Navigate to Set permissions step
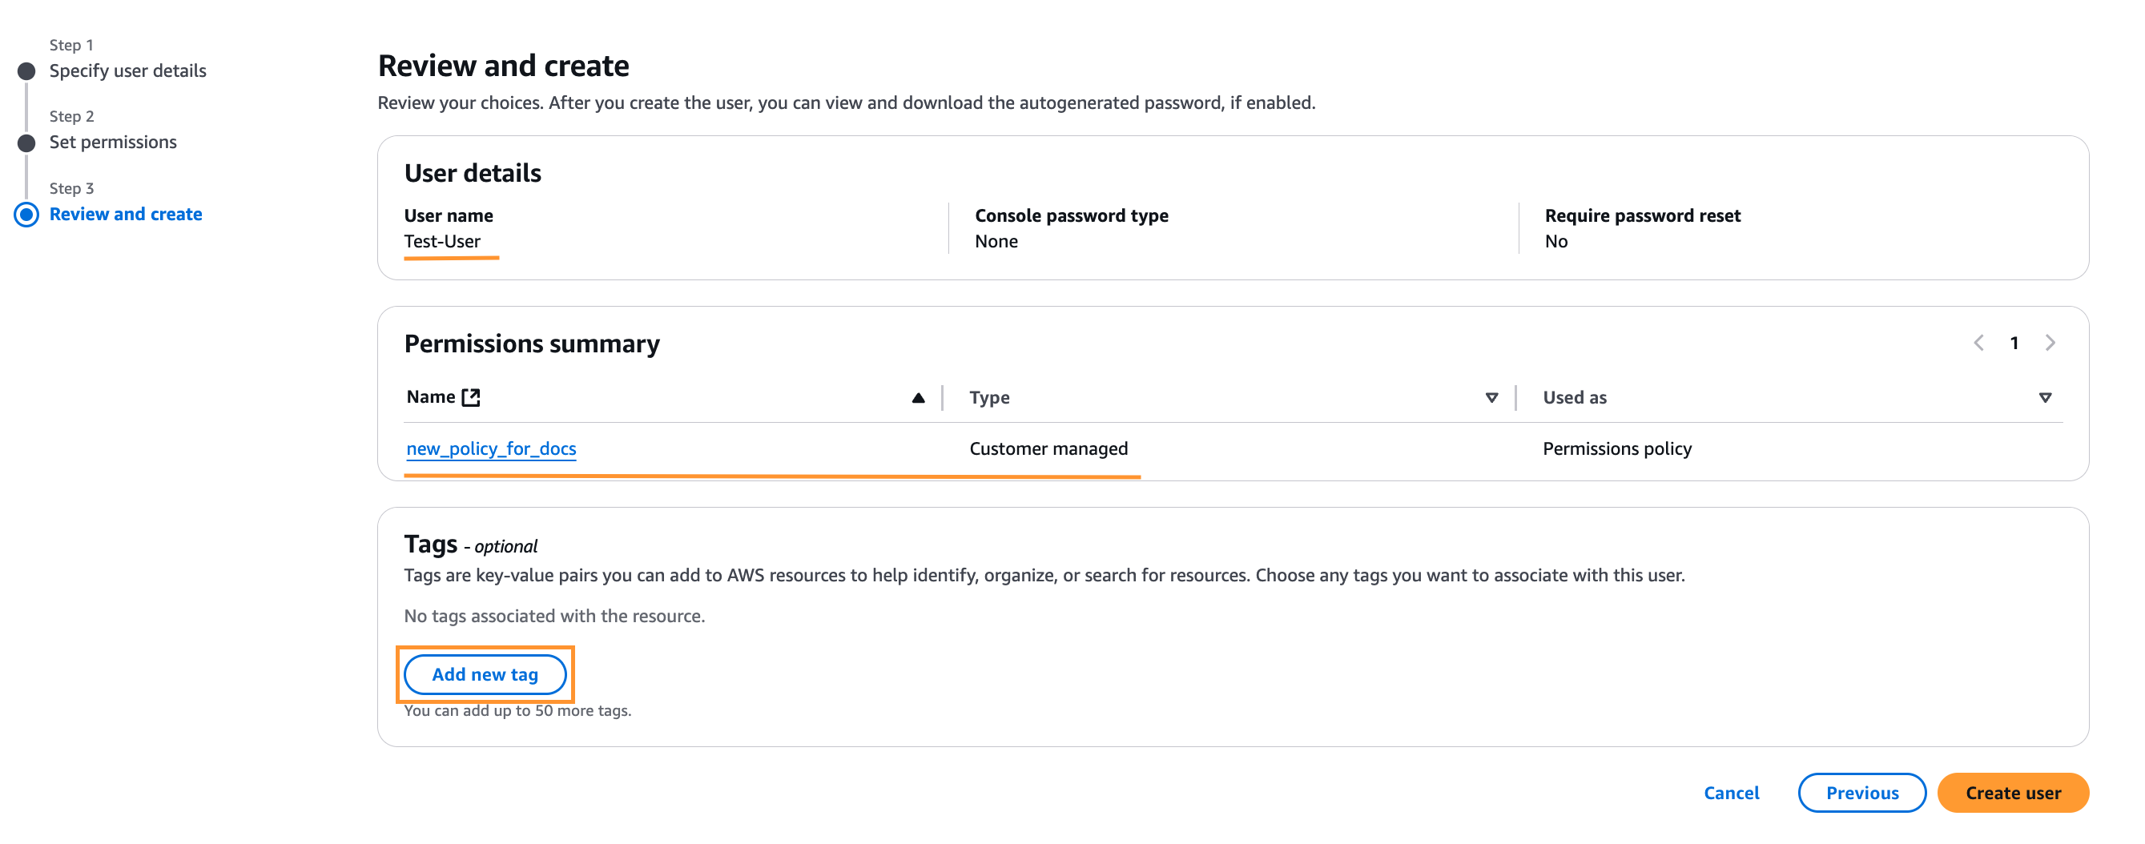Screen dimensions: 2145x844 (x=112, y=143)
